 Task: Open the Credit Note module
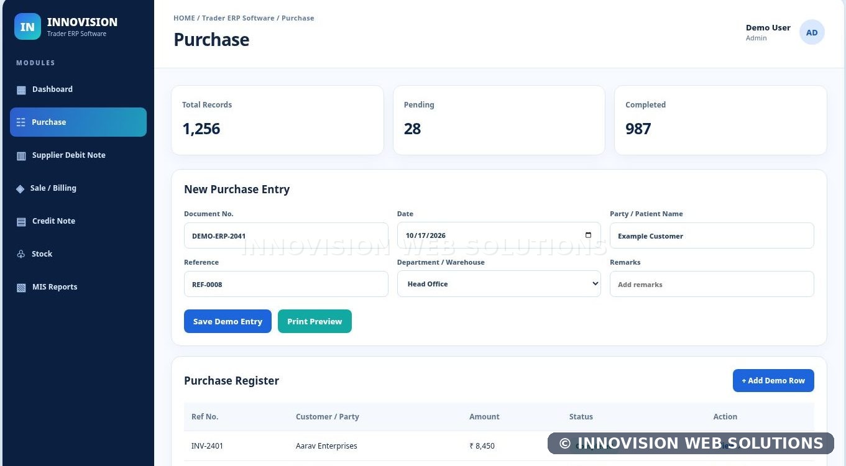click(x=78, y=221)
